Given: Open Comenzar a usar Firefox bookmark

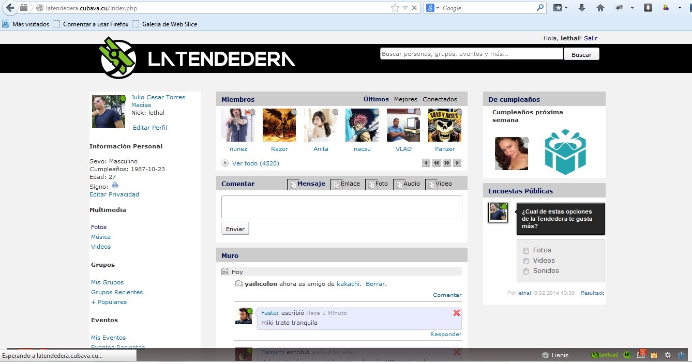Looking at the screenshot, I should [91, 24].
